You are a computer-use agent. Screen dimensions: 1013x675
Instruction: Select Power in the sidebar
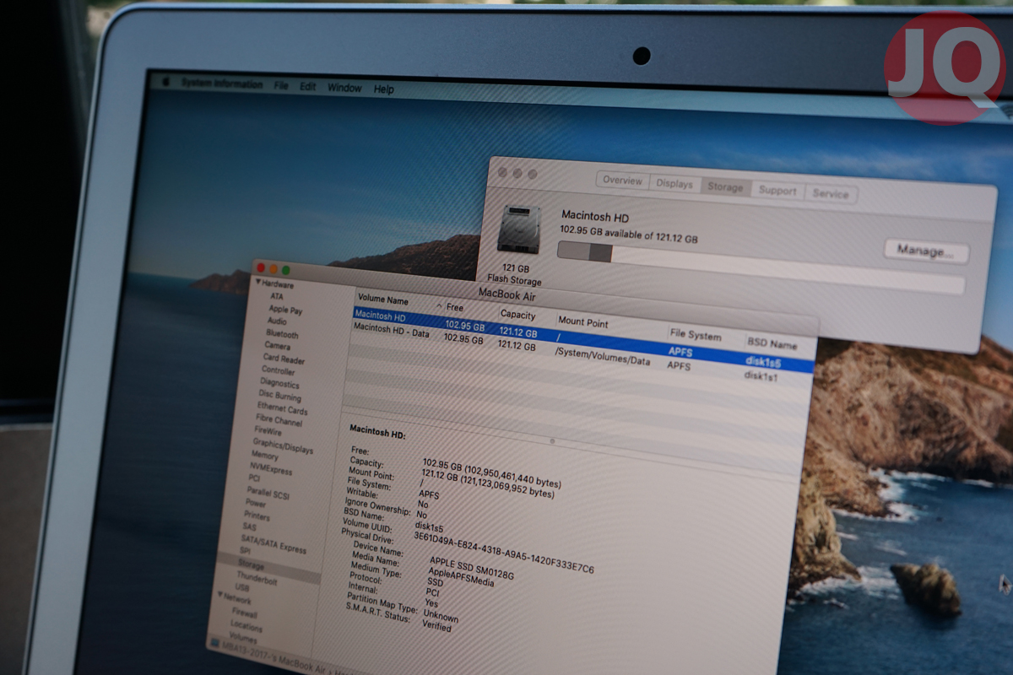point(256,504)
